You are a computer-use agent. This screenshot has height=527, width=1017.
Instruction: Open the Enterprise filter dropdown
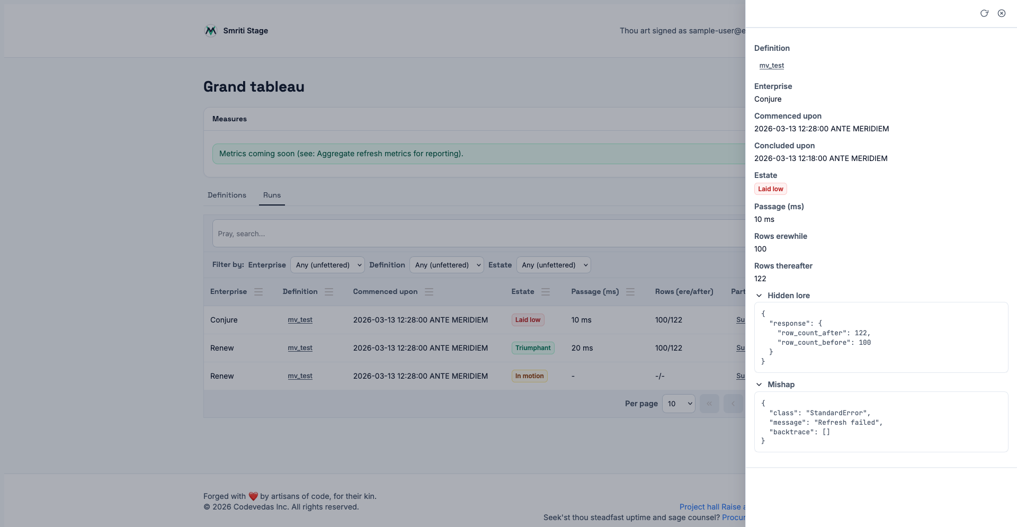pos(327,265)
